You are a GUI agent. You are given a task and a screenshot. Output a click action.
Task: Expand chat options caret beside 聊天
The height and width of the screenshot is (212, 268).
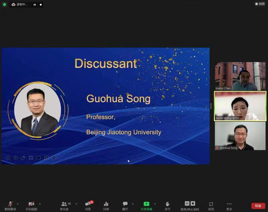(x=133, y=204)
